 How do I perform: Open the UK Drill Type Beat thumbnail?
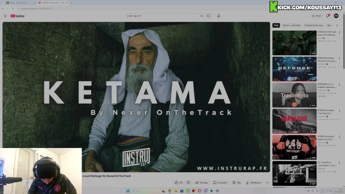[x=294, y=43]
